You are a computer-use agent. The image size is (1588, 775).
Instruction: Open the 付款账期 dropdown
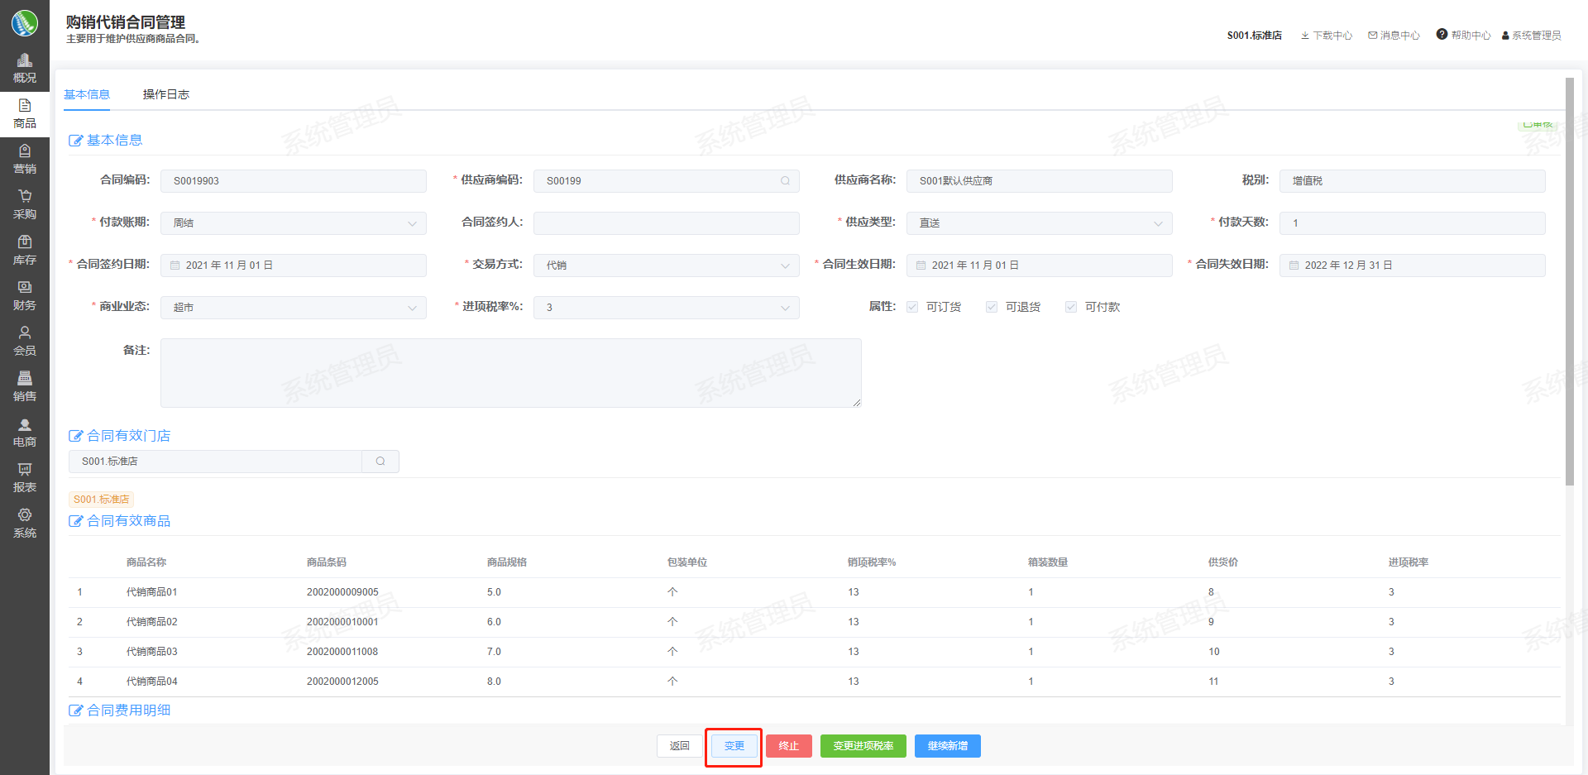tap(294, 223)
